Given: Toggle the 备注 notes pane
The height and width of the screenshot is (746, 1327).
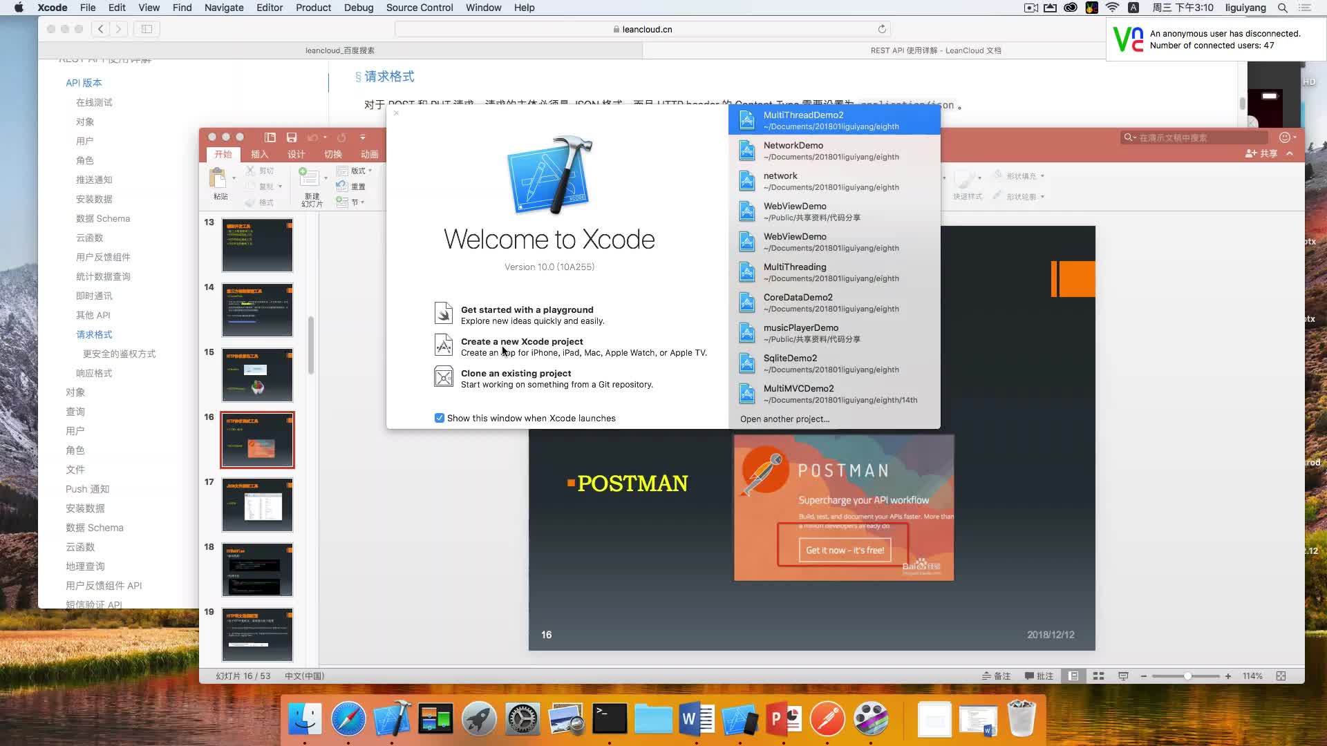Looking at the screenshot, I should [996, 676].
